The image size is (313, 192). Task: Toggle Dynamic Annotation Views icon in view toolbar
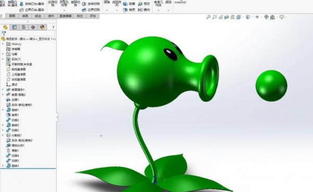[x=233, y=17]
